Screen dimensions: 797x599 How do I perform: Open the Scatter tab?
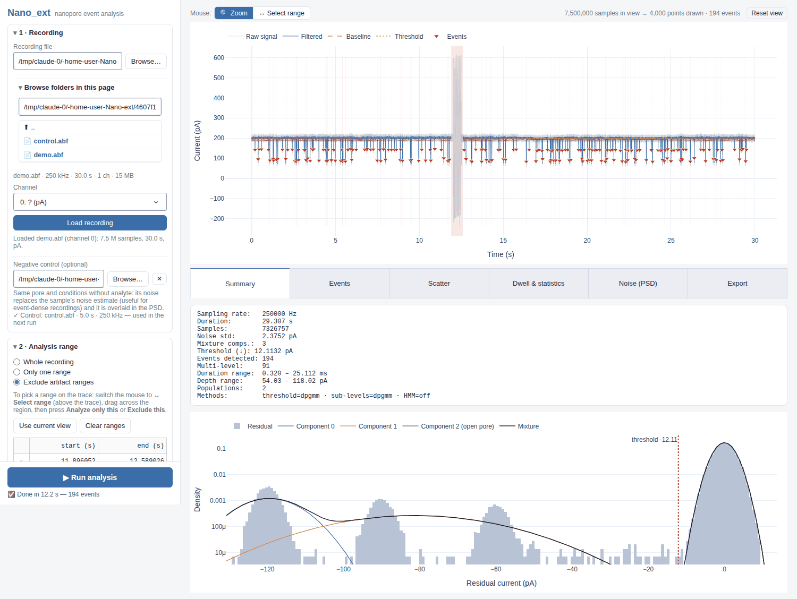(x=439, y=284)
